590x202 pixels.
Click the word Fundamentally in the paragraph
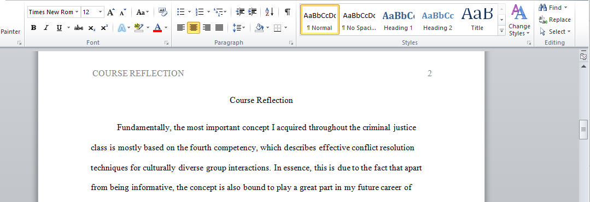point(144,128)
